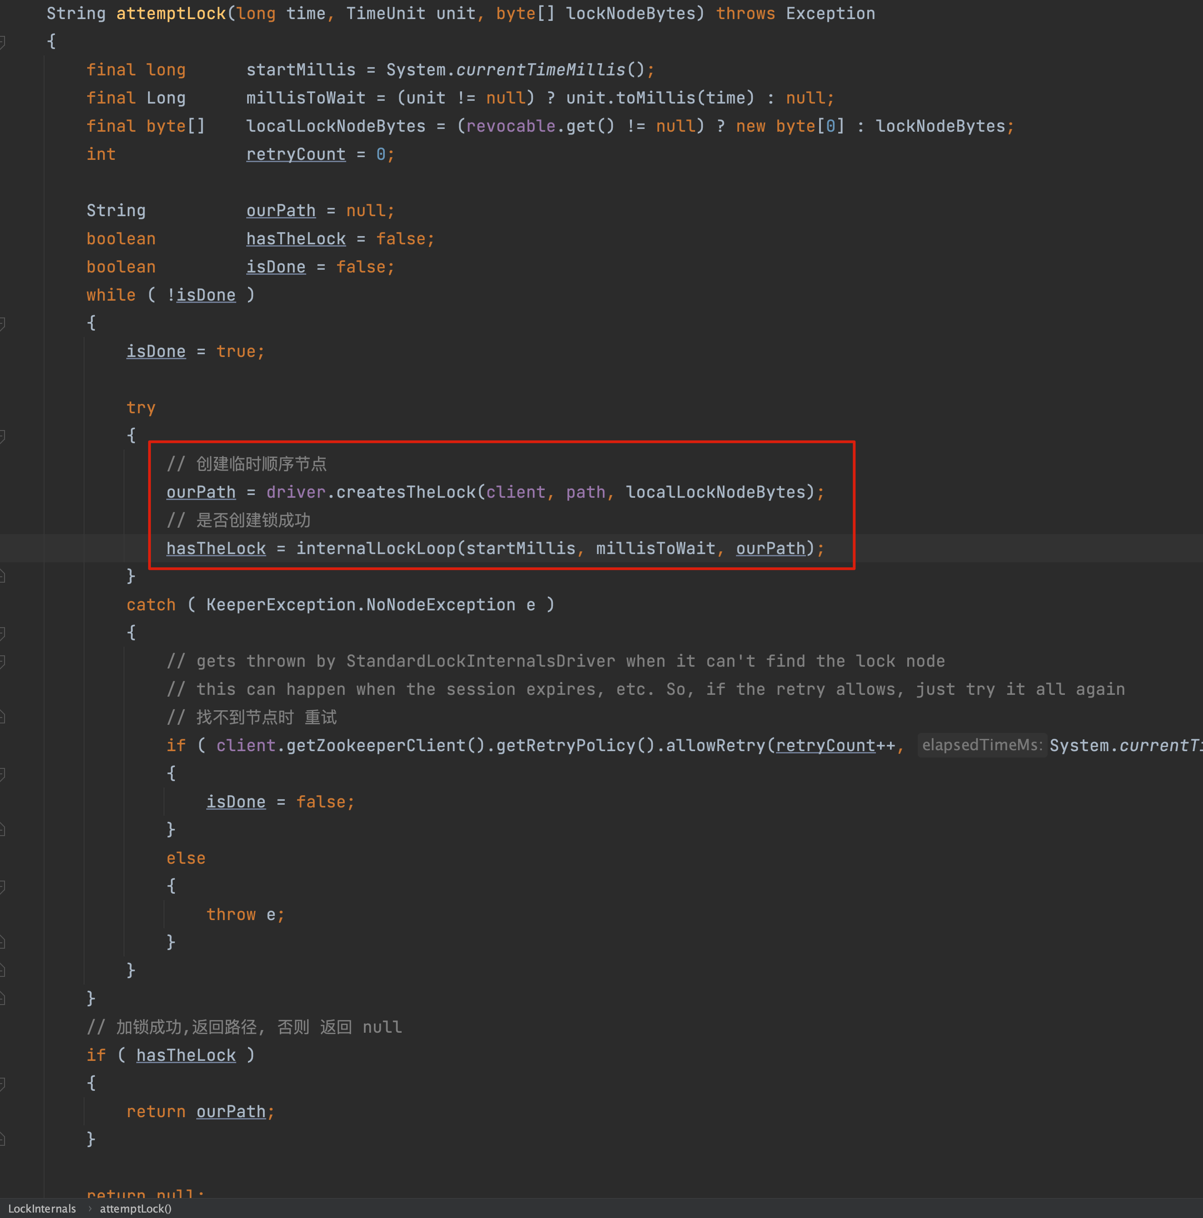The width and height of the screenshot is (1203, 1218).
Task: Fold the English comment block marker
Action: pyautogui.click(x=3, y=661)
